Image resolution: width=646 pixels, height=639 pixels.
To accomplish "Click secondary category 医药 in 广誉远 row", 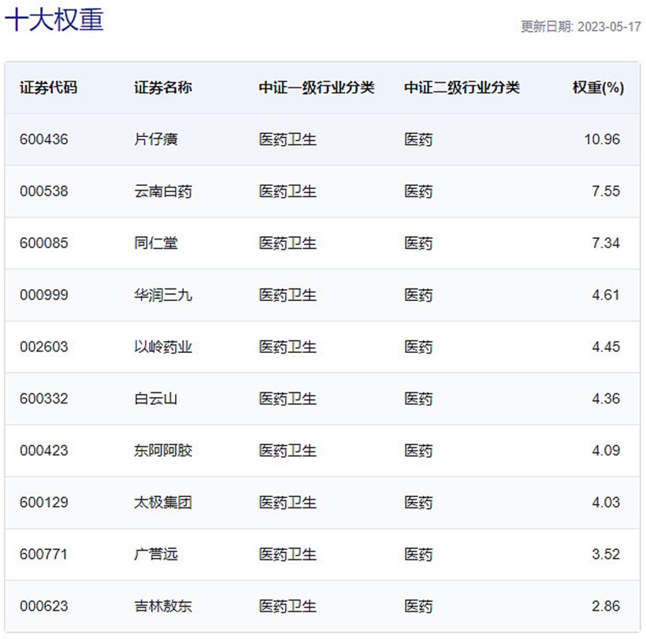I will tap(418, 555).
